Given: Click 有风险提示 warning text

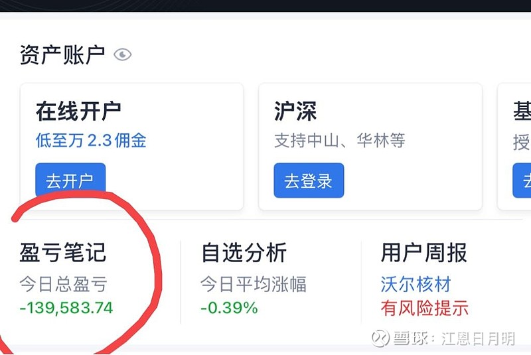Looking at the screenshot, I should point(425,308).
